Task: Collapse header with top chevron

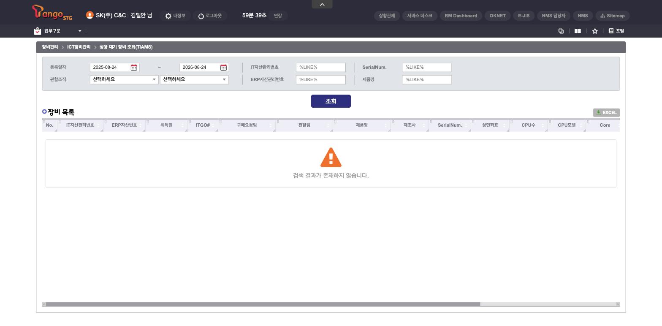Action: pyautogui.click(x=322, y=4)
